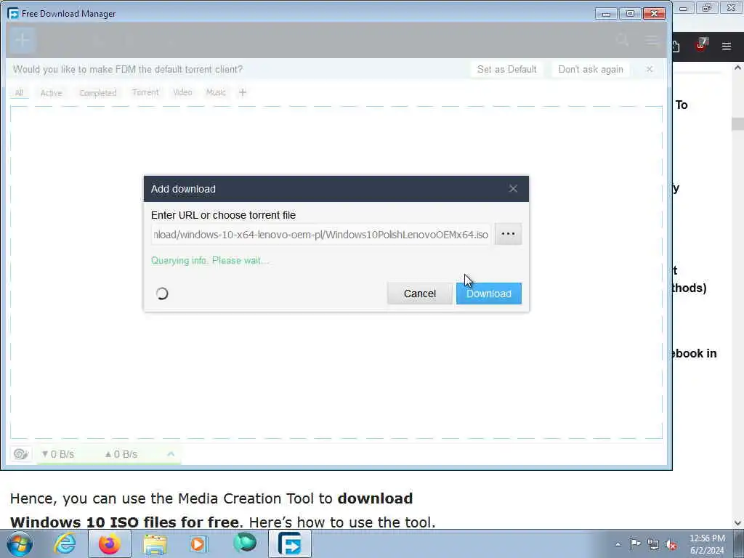Viewport: 744px width, 558px height.
Task: Expand the speed panel chevron in status bar
Action: (171, 454)
